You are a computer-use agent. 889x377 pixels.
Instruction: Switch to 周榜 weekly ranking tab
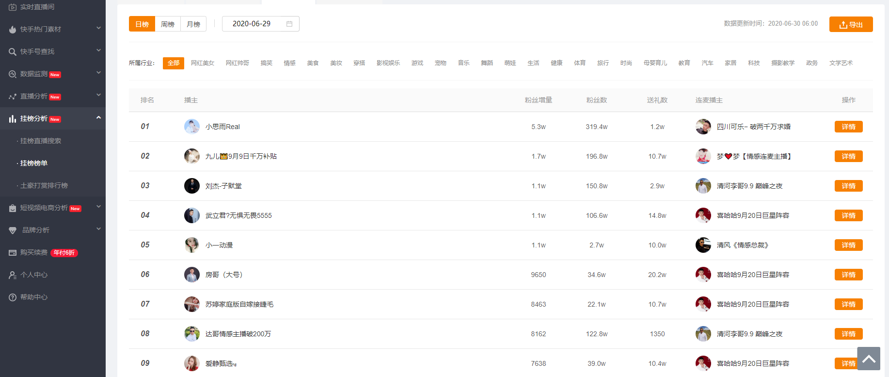click(x=168, y=24)
